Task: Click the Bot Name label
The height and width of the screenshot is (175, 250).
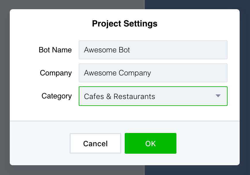Action: [x=55, y=50]
